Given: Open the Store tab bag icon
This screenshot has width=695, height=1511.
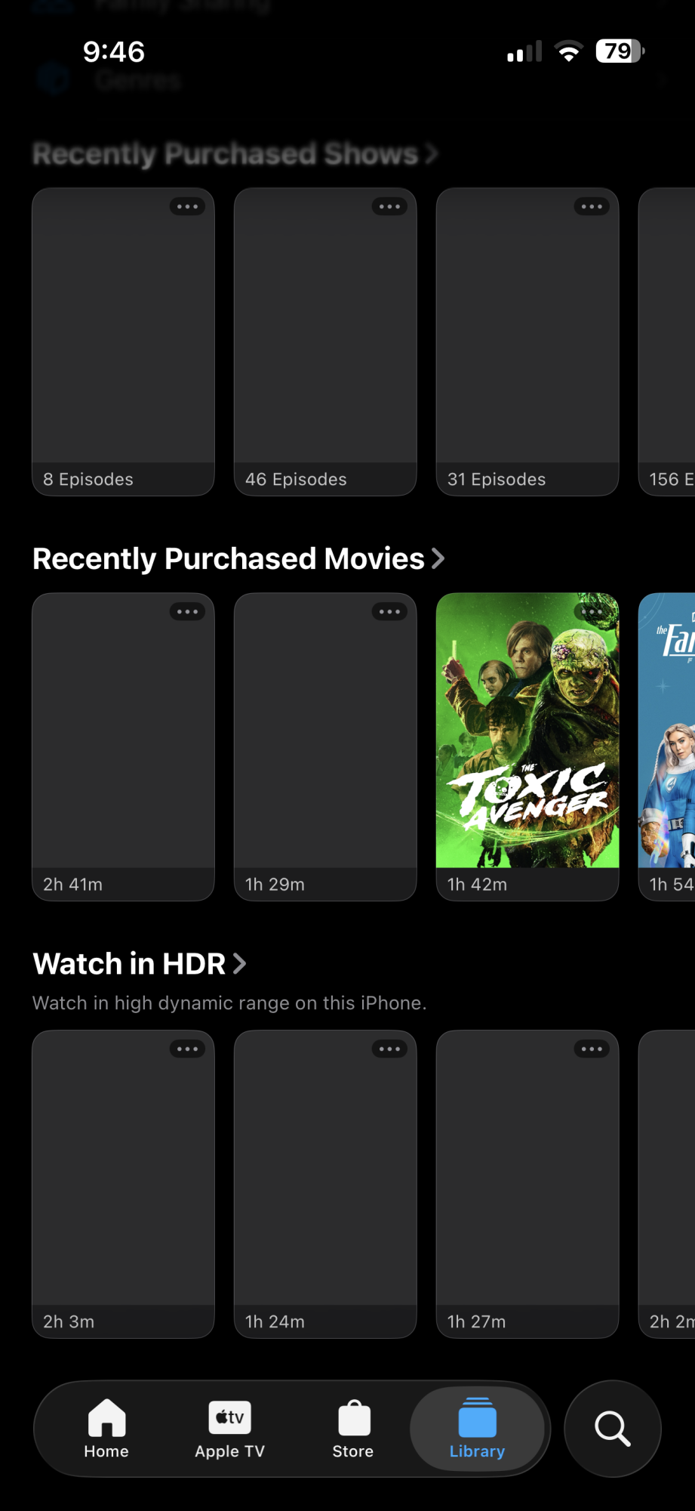Looking at the screenshot, I should [x=354, y=1418].
